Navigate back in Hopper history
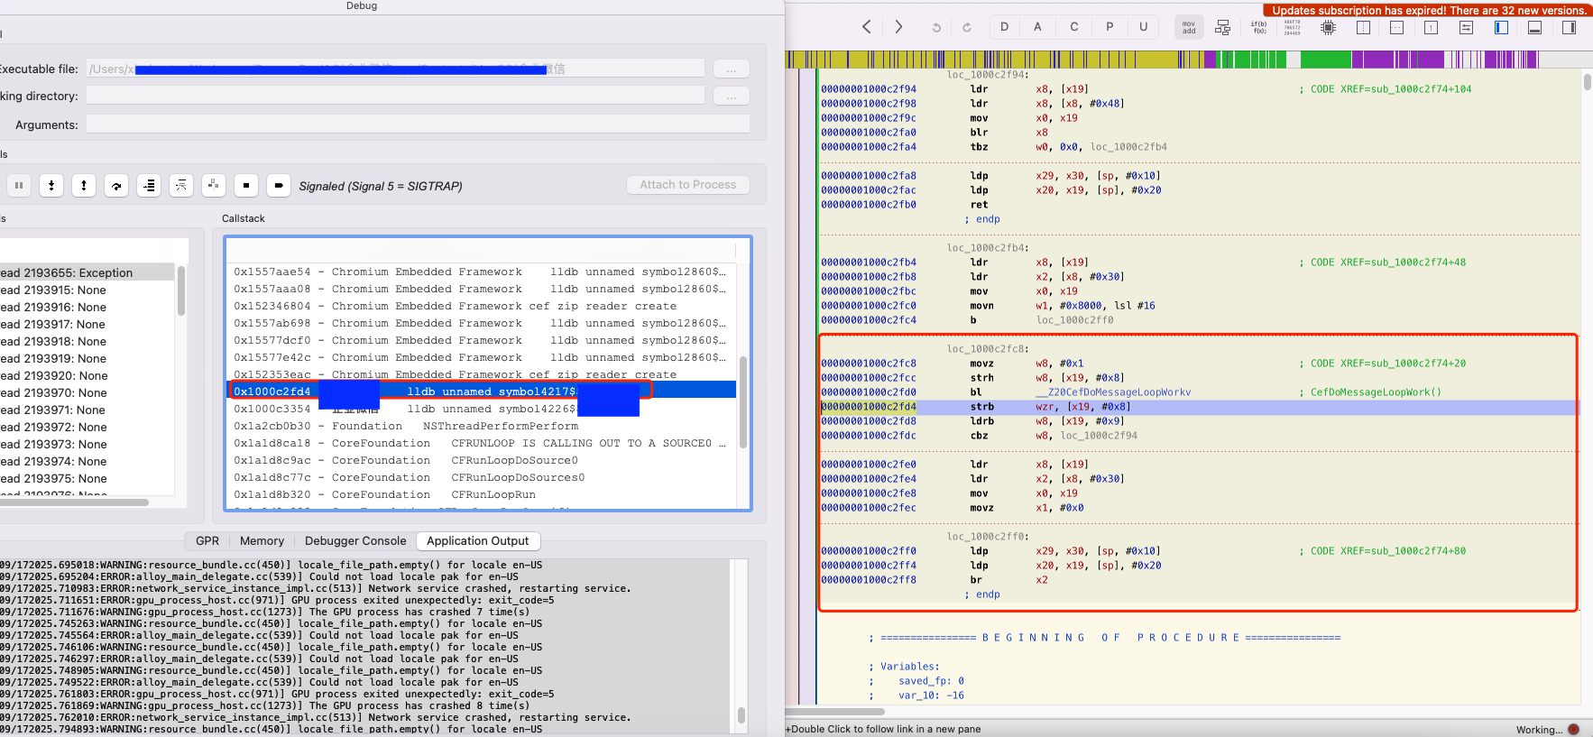This screenshot has width=1593, height=737. point(866,27)
